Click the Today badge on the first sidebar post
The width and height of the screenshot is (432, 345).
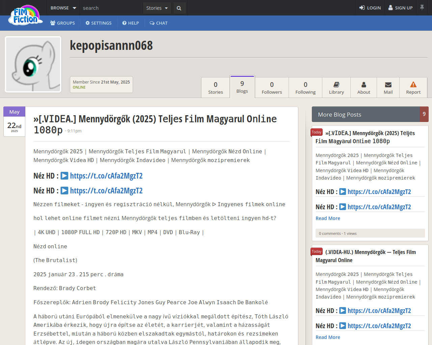(x=317, y=132)
